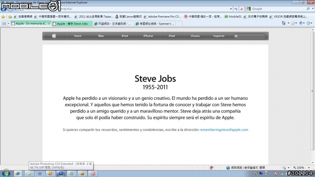The image size is (315, 177).
Task: Click the Home icon in command bar
Action: (283, 23)
